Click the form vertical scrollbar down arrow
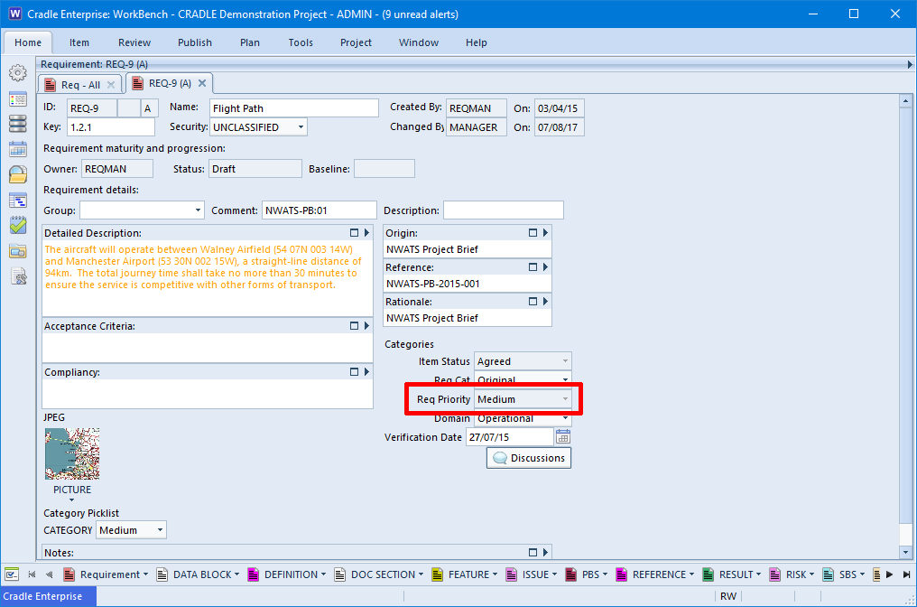 (x=905, y=552)
